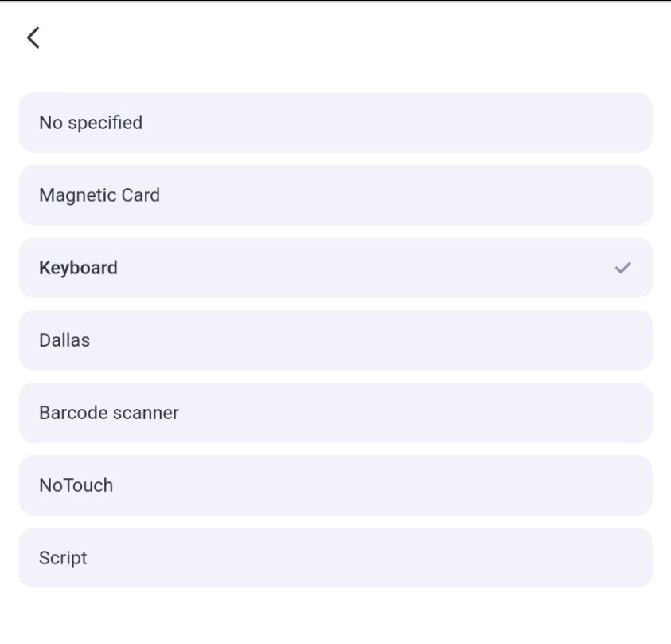Select the Keyboard option
The width and height of the screenshot is (671, 644).
(x=336, y=268)
